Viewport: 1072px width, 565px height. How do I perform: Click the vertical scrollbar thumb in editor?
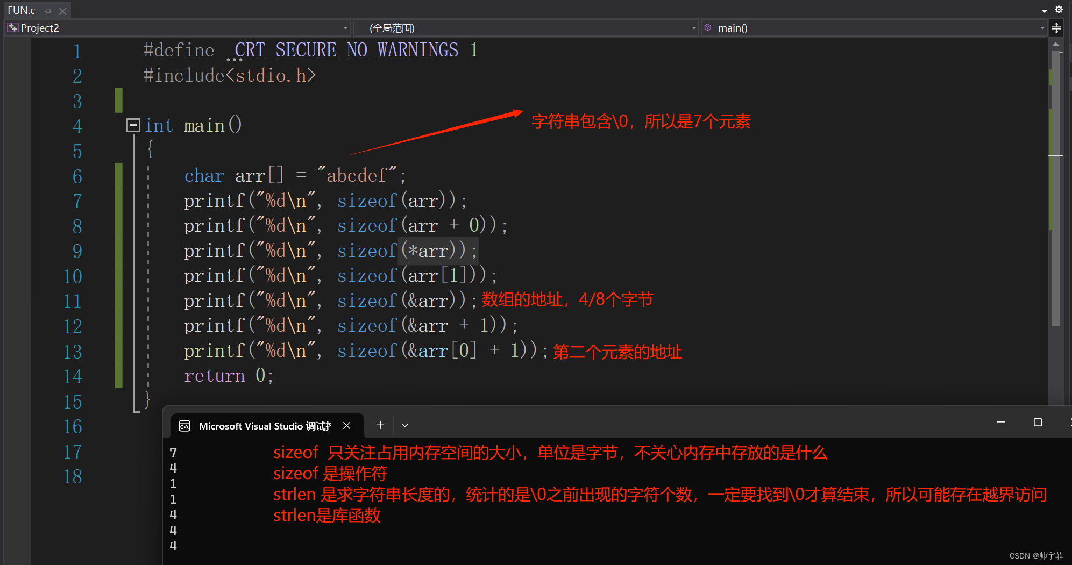1056,188
